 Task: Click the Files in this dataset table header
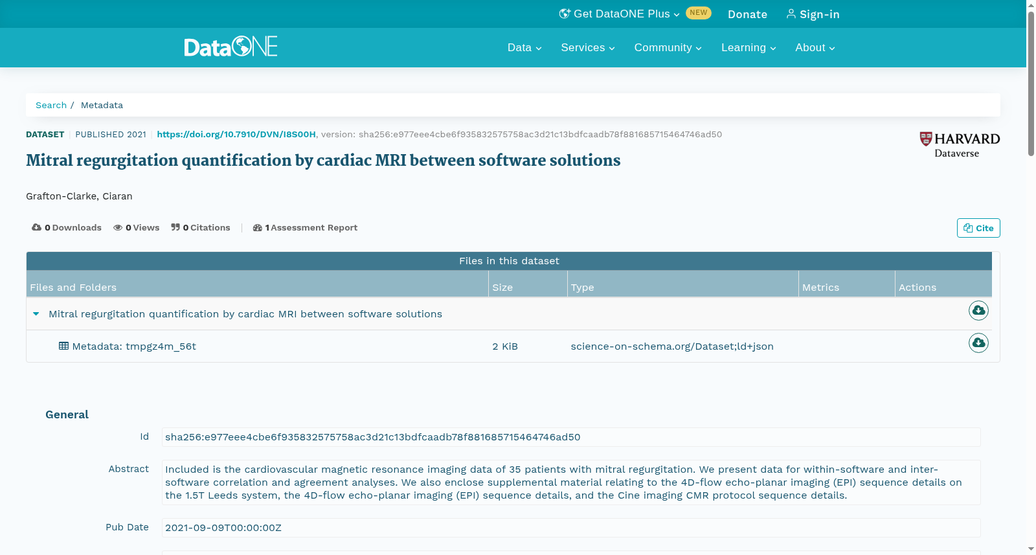click(x=509, y=261)
